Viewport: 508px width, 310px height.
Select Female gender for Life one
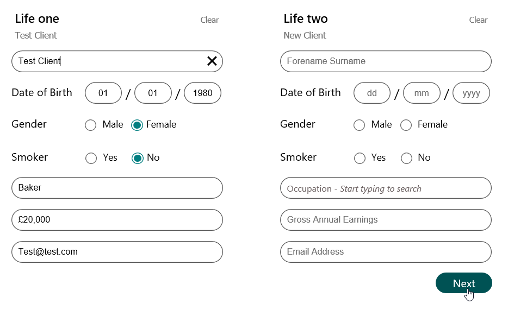(x=138, y=125)
